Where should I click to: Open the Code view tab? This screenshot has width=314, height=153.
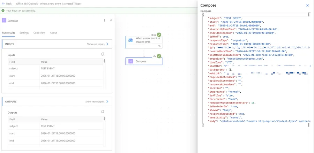click(x=39, y=33)
